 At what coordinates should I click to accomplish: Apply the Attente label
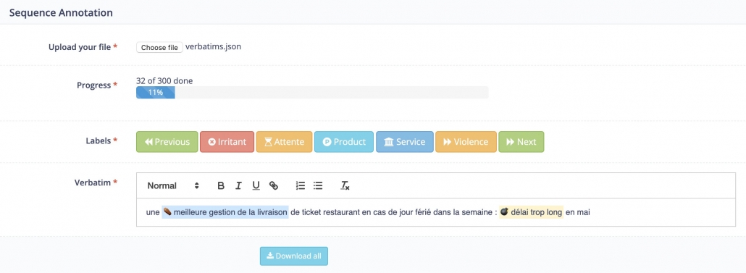click(284, 142)
